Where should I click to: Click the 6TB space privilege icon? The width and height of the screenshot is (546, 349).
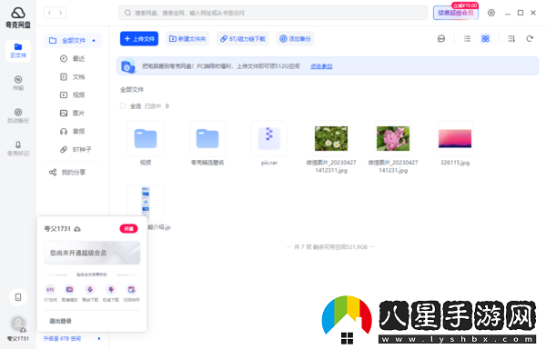(50, 290)
